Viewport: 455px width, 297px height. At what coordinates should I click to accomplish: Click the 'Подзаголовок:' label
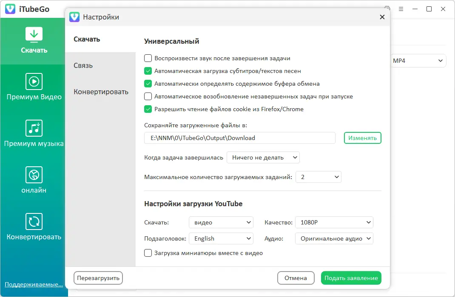[x=165, y=239]
